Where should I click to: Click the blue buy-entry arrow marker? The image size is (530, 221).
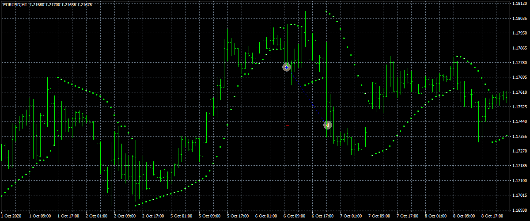point(287,67)
